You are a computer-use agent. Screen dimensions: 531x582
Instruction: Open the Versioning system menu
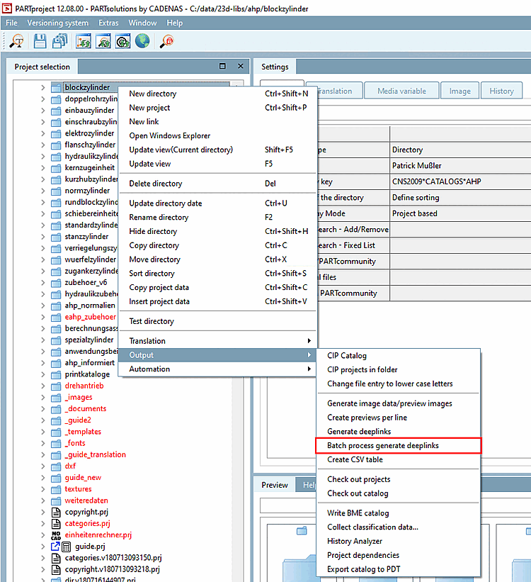58,23
